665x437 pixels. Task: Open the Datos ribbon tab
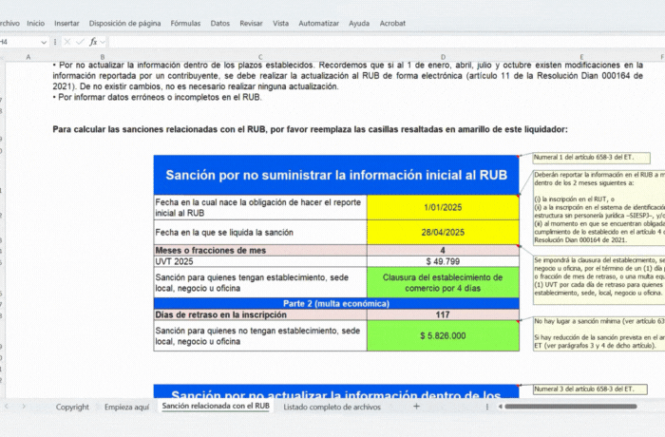(220, 24)
